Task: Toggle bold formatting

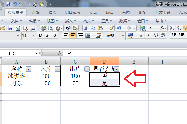Action: 40,35
